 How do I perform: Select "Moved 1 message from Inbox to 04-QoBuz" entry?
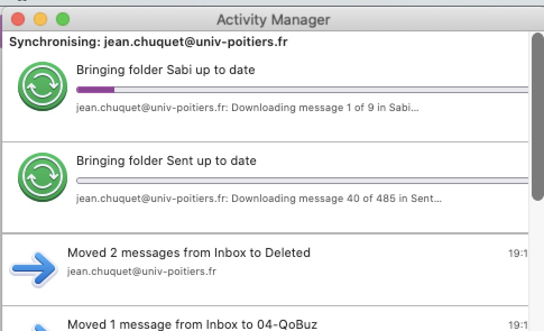192,324
